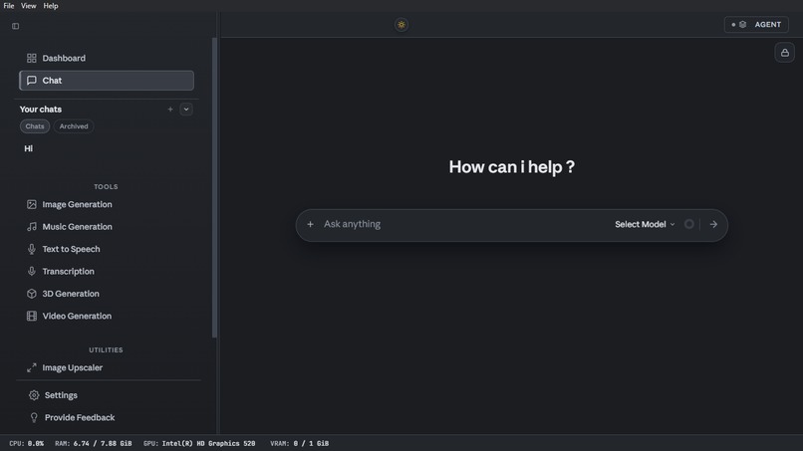Open the Select Model dropdown

tap(645, 224)
